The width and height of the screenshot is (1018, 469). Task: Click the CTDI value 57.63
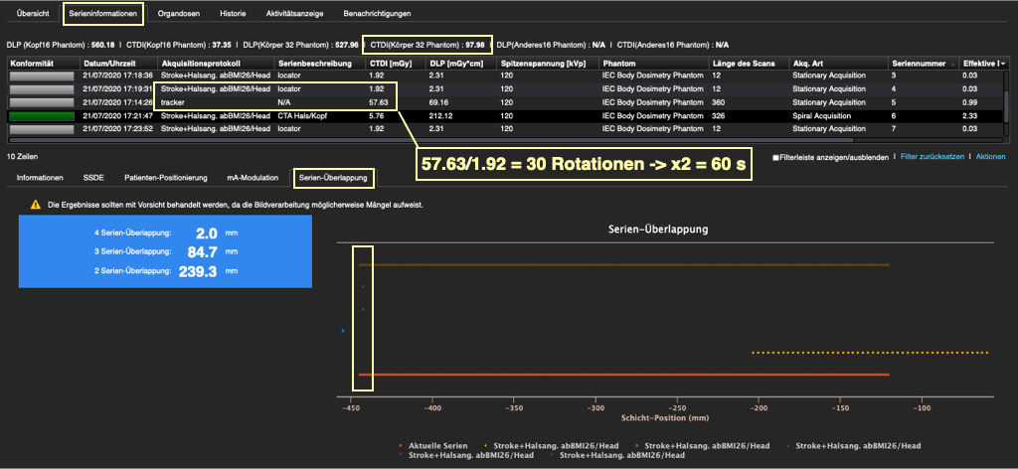[x=378, y=102]
